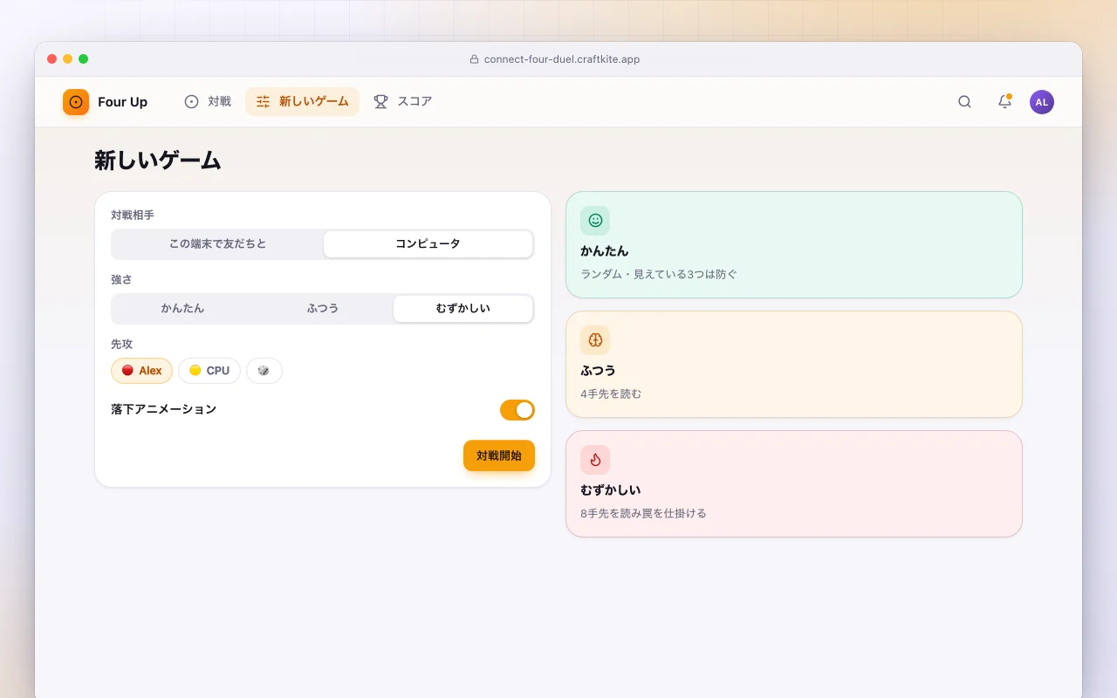This screenshot has height=698, width=1117.
Task: Choose CPU as first player
Action: point(209,371)
